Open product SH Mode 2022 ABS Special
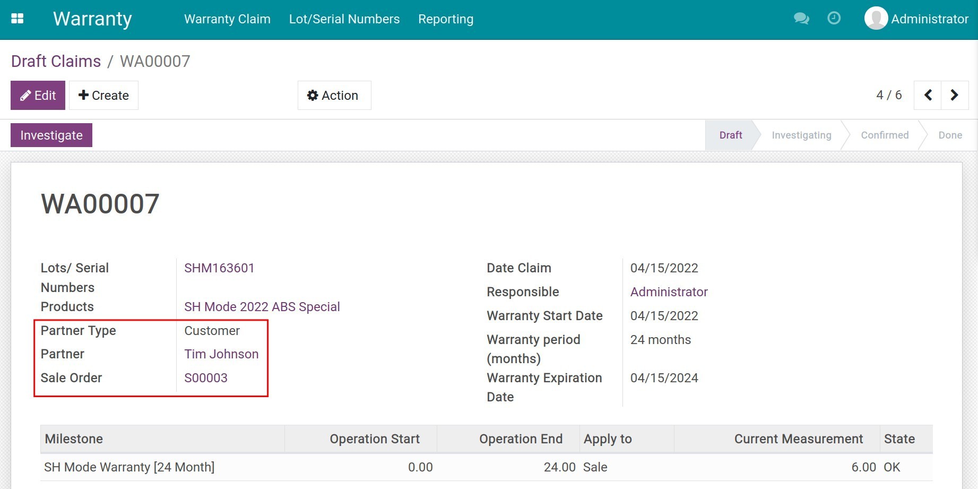 tap(262, 306)
